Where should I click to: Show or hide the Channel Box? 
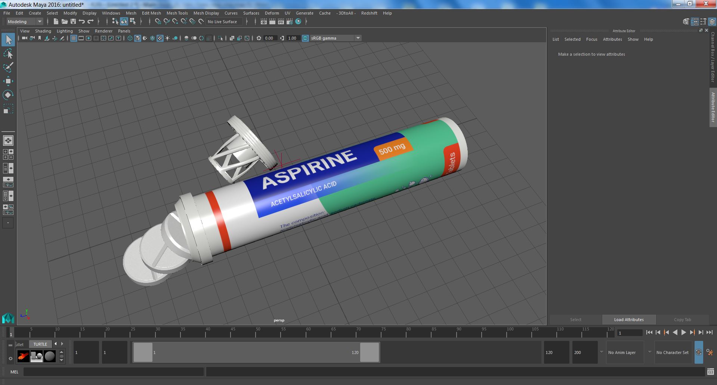click(x=712, y=21)
